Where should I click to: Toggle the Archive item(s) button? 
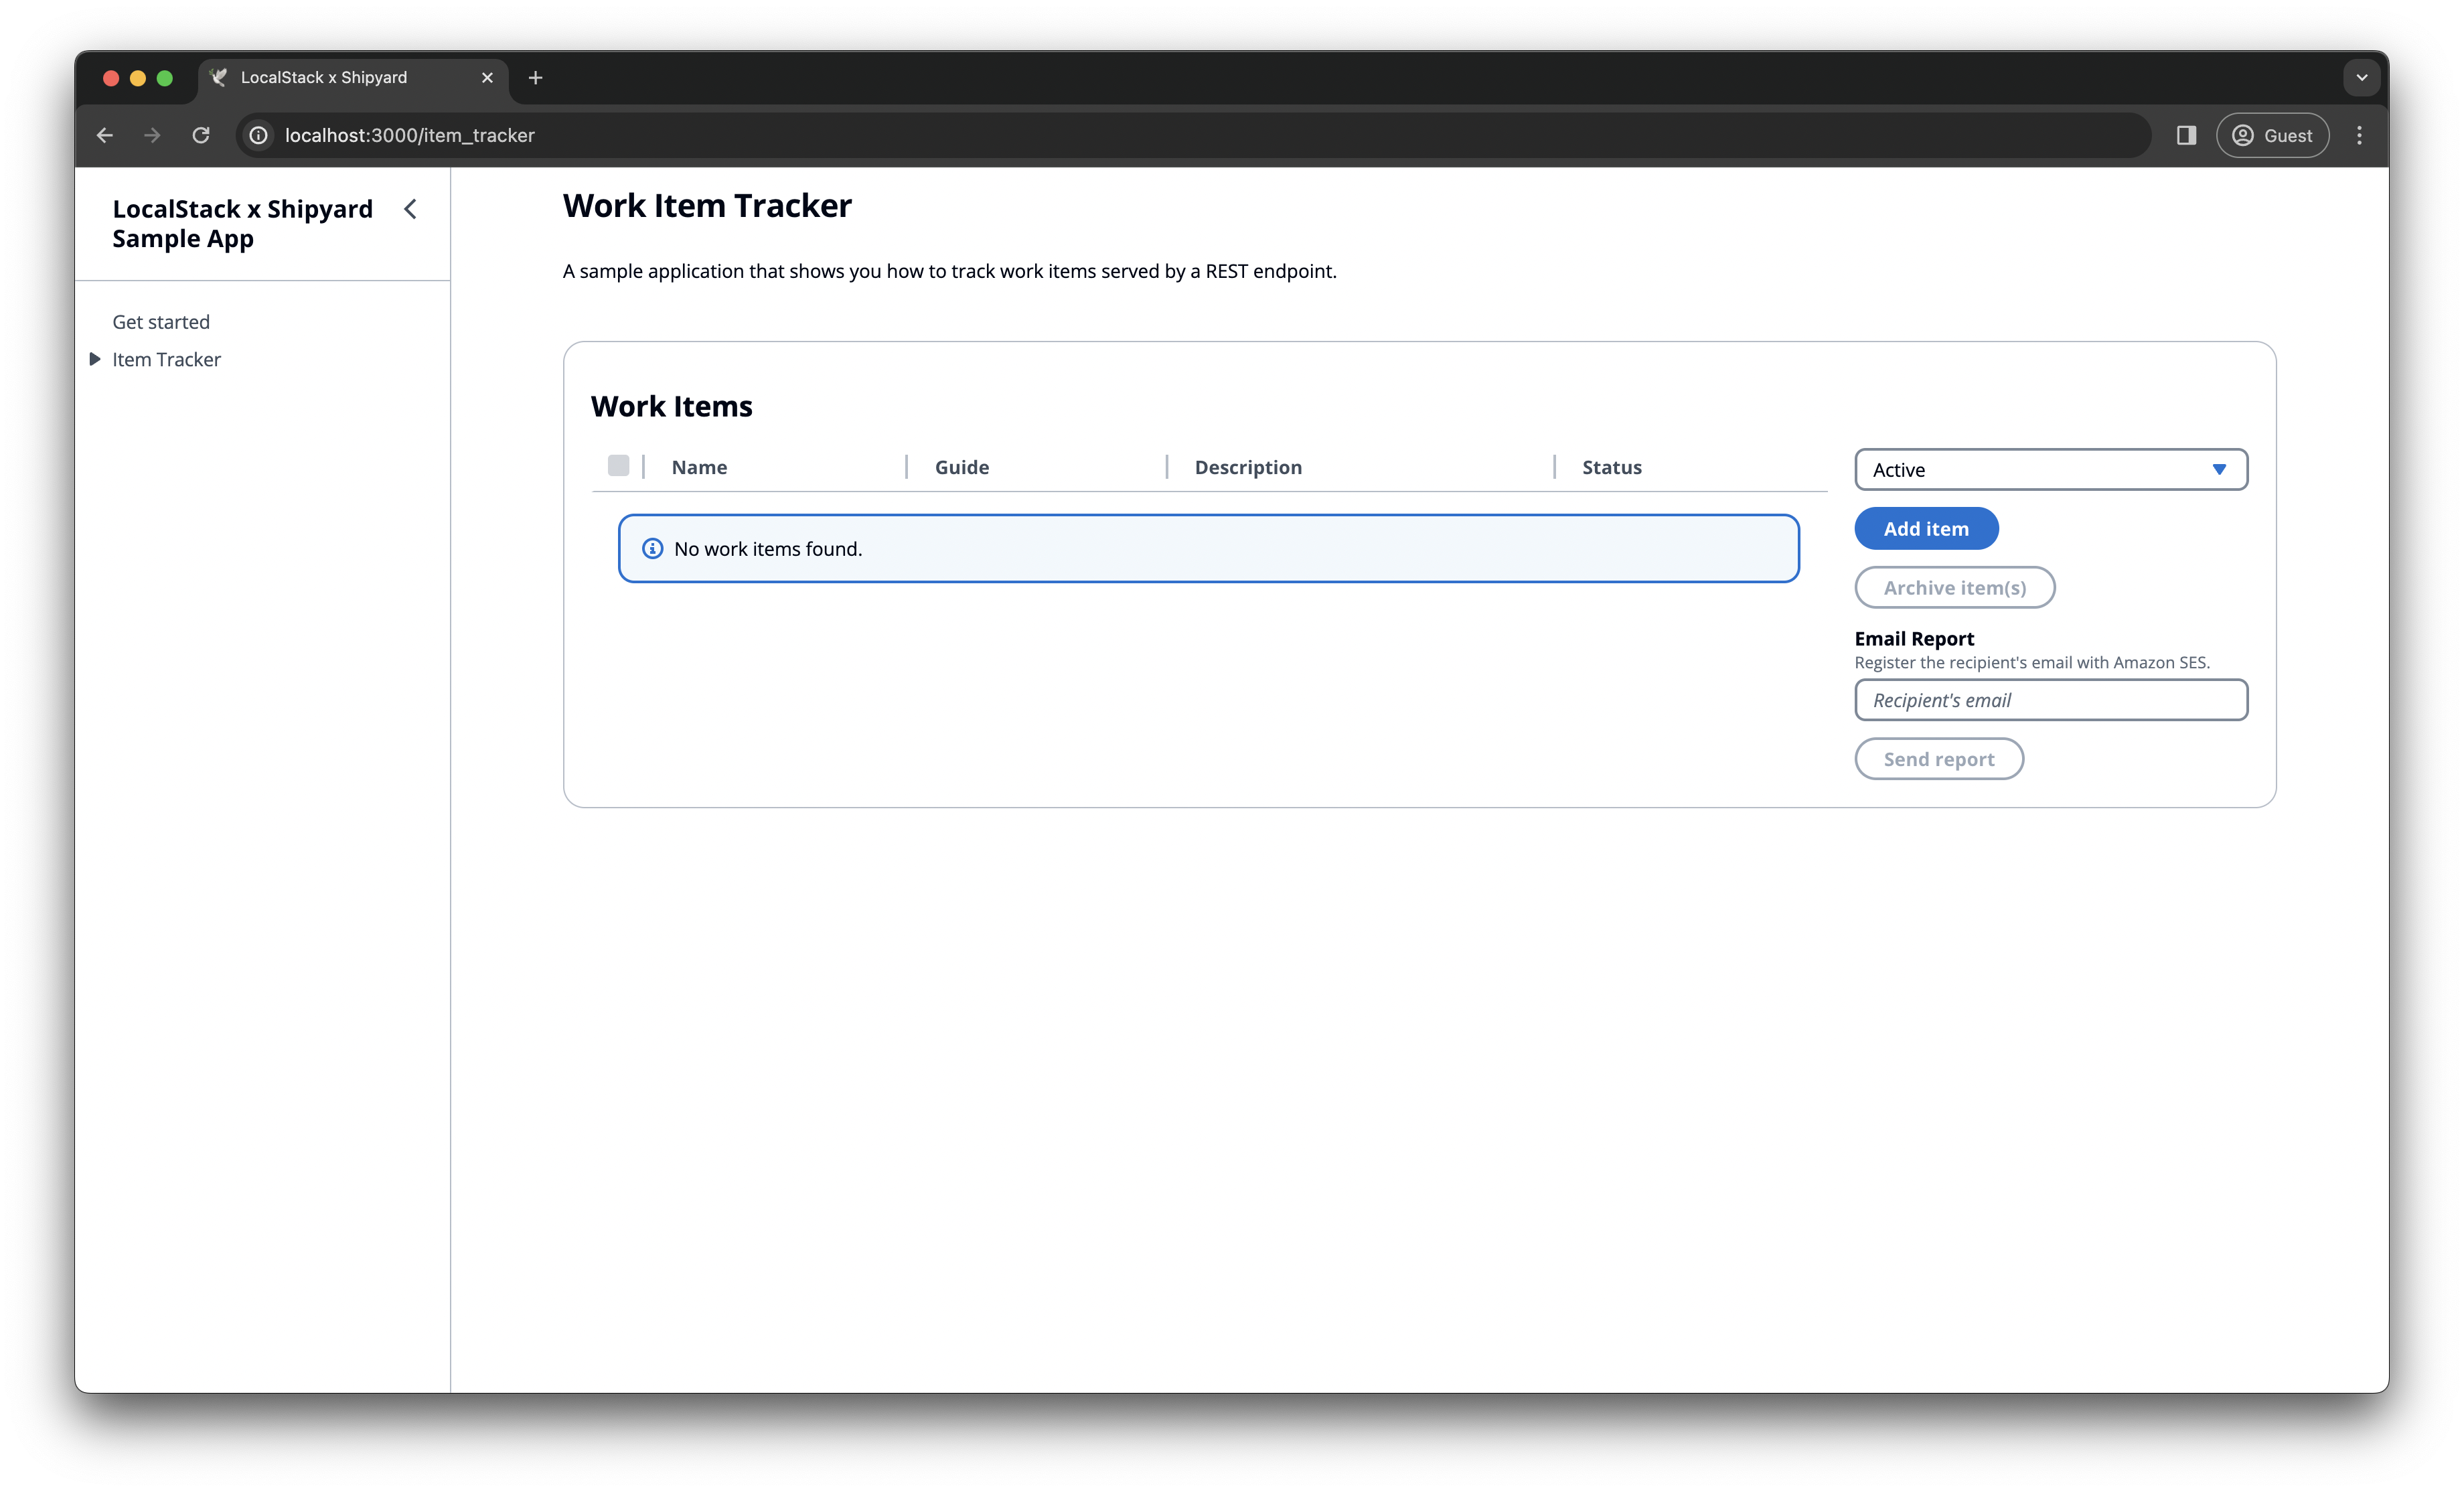click(x=1954, y=586)
